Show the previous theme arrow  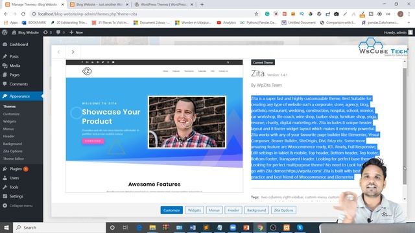point(59,52)
